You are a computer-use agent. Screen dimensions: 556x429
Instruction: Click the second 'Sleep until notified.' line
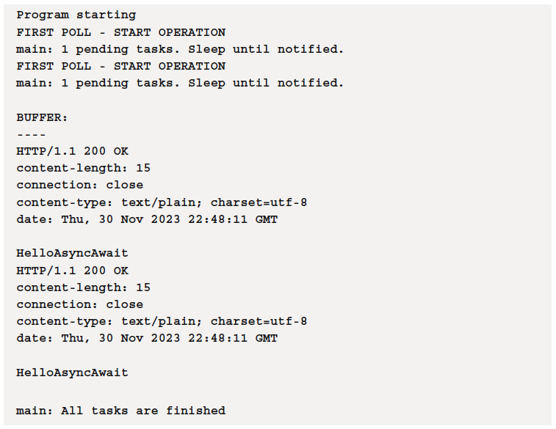[x=180, y=83]
